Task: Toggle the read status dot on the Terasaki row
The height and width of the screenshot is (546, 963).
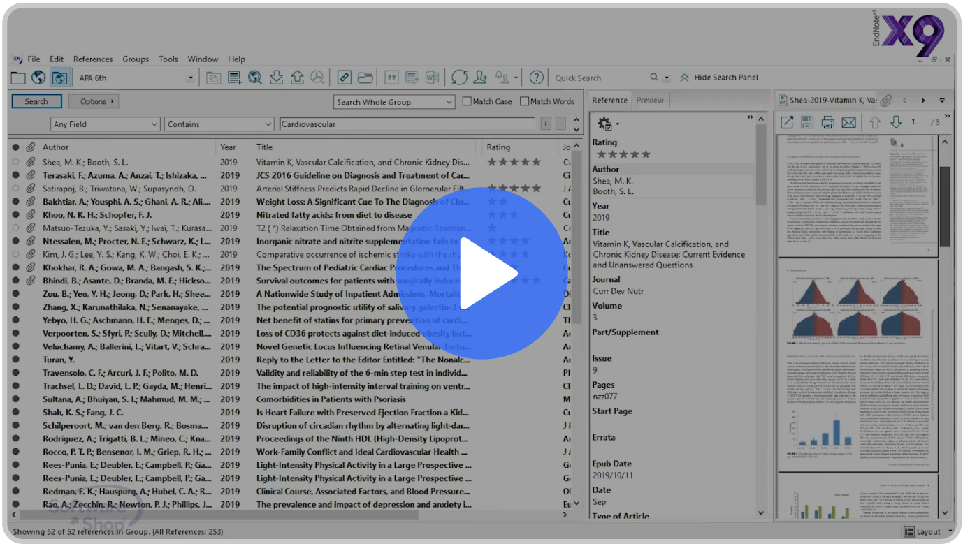Action: (x=16, y=175)
